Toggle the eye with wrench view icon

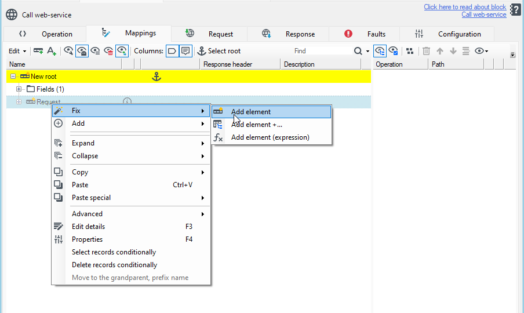click(68, 51)
